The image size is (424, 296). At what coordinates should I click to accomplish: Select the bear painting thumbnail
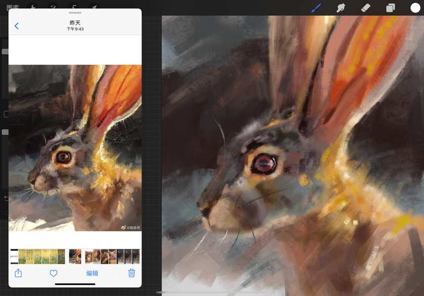(104, 257)
